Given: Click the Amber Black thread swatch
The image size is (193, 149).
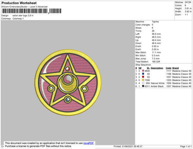Looking at the screenshot, I should pyautogui.click(x=143, y=86).
